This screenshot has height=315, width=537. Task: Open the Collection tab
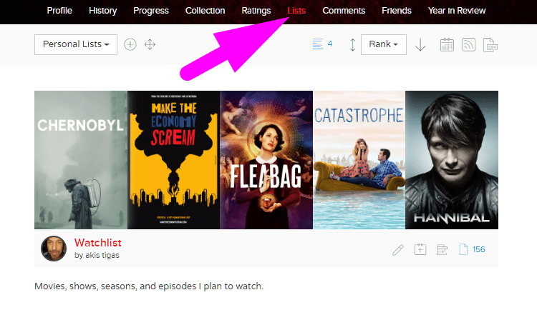[x=205, y=11]
